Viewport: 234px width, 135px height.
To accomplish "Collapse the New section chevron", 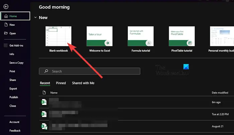I will point(35,17).
